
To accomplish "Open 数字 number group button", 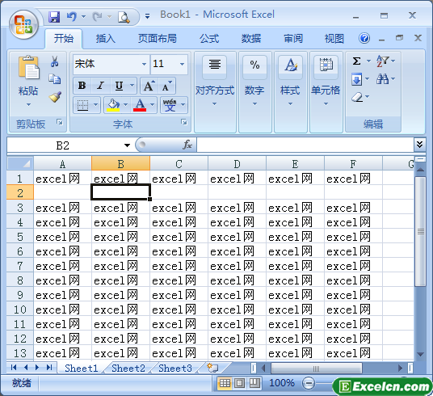I will 254,92.
